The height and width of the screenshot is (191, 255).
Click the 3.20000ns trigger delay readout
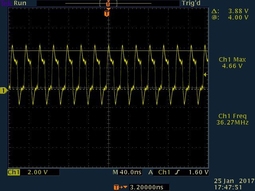click(147, 187)
